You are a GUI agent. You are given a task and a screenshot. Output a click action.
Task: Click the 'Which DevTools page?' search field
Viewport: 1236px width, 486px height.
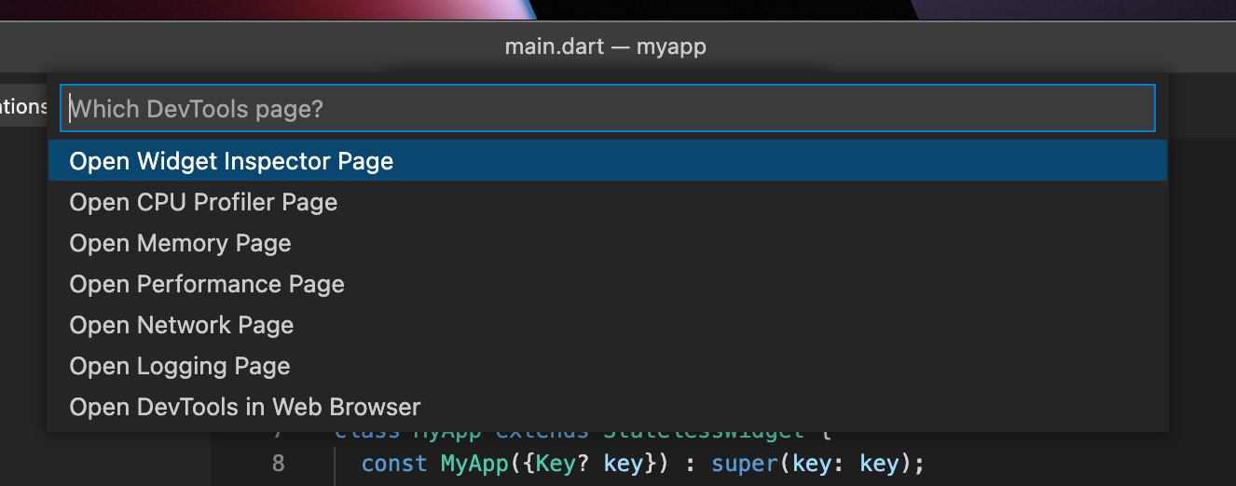coord(608,109)
